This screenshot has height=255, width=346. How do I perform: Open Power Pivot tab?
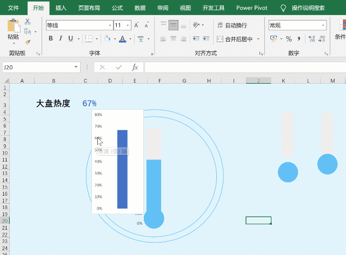tap(252, 8)
